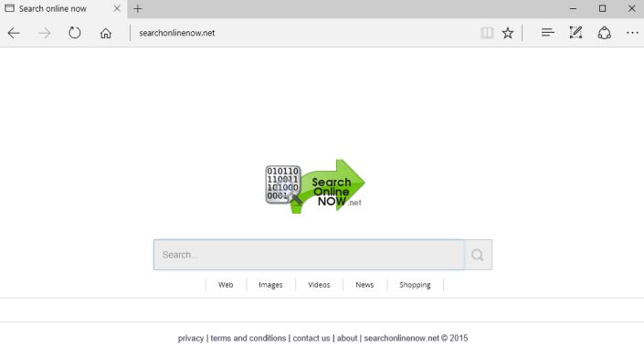644x357 pixels.
Task: Switch to Shopping search category
Action: click(x=415, y=285)
